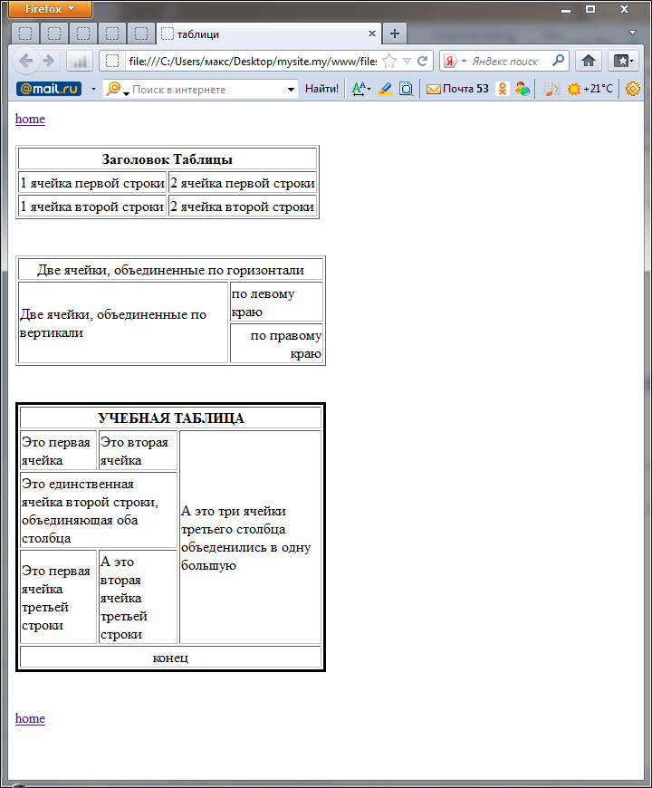
Task: Open the bookmarks menu button
Action: point(623,62)
